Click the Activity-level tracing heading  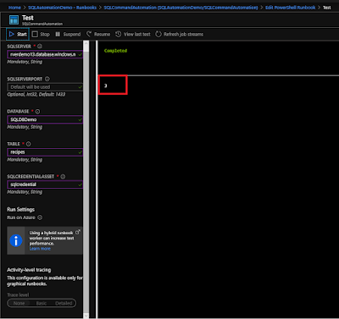point(29,270)
